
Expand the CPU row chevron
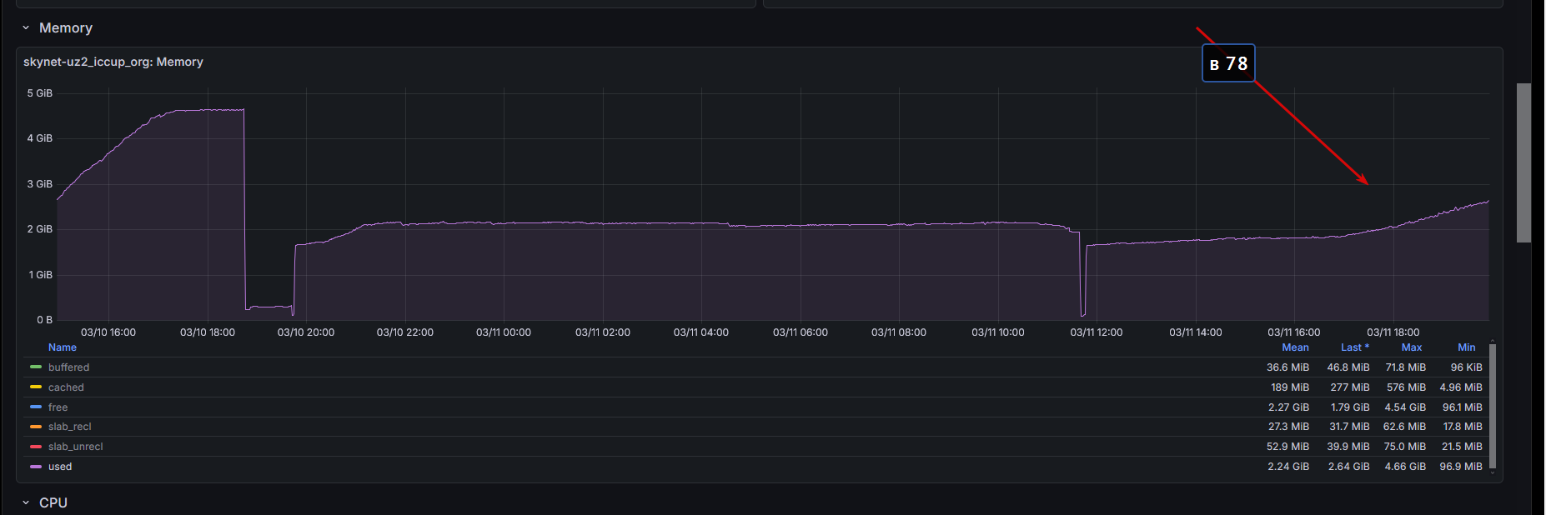[x=26, y=502]
